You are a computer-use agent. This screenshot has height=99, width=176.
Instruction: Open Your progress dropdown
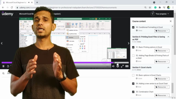pos(162,14)
